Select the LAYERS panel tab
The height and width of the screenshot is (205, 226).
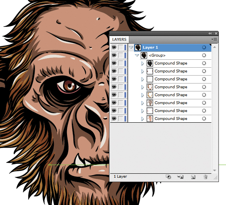pyautogui.click(x=119, y=40)
